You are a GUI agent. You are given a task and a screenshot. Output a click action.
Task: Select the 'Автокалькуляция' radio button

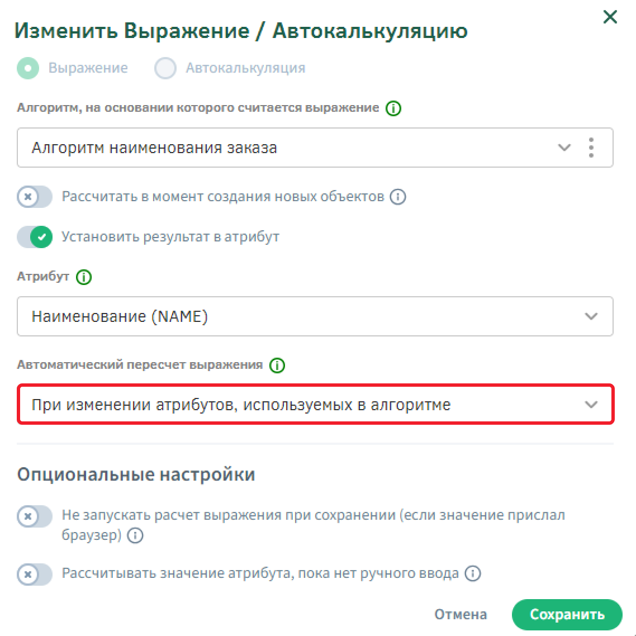click(x=165, y=68)
